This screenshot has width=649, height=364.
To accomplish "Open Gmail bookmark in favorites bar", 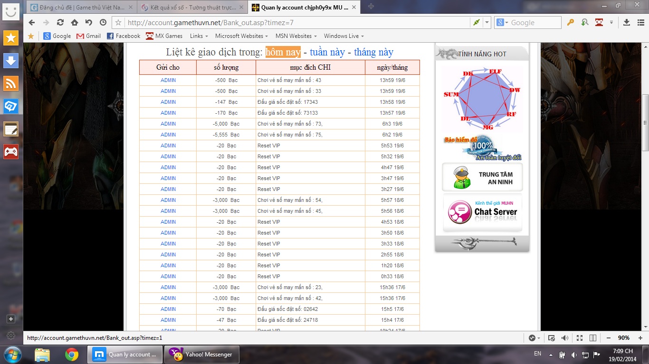I will pyautogui.click(x=89, y=36).
